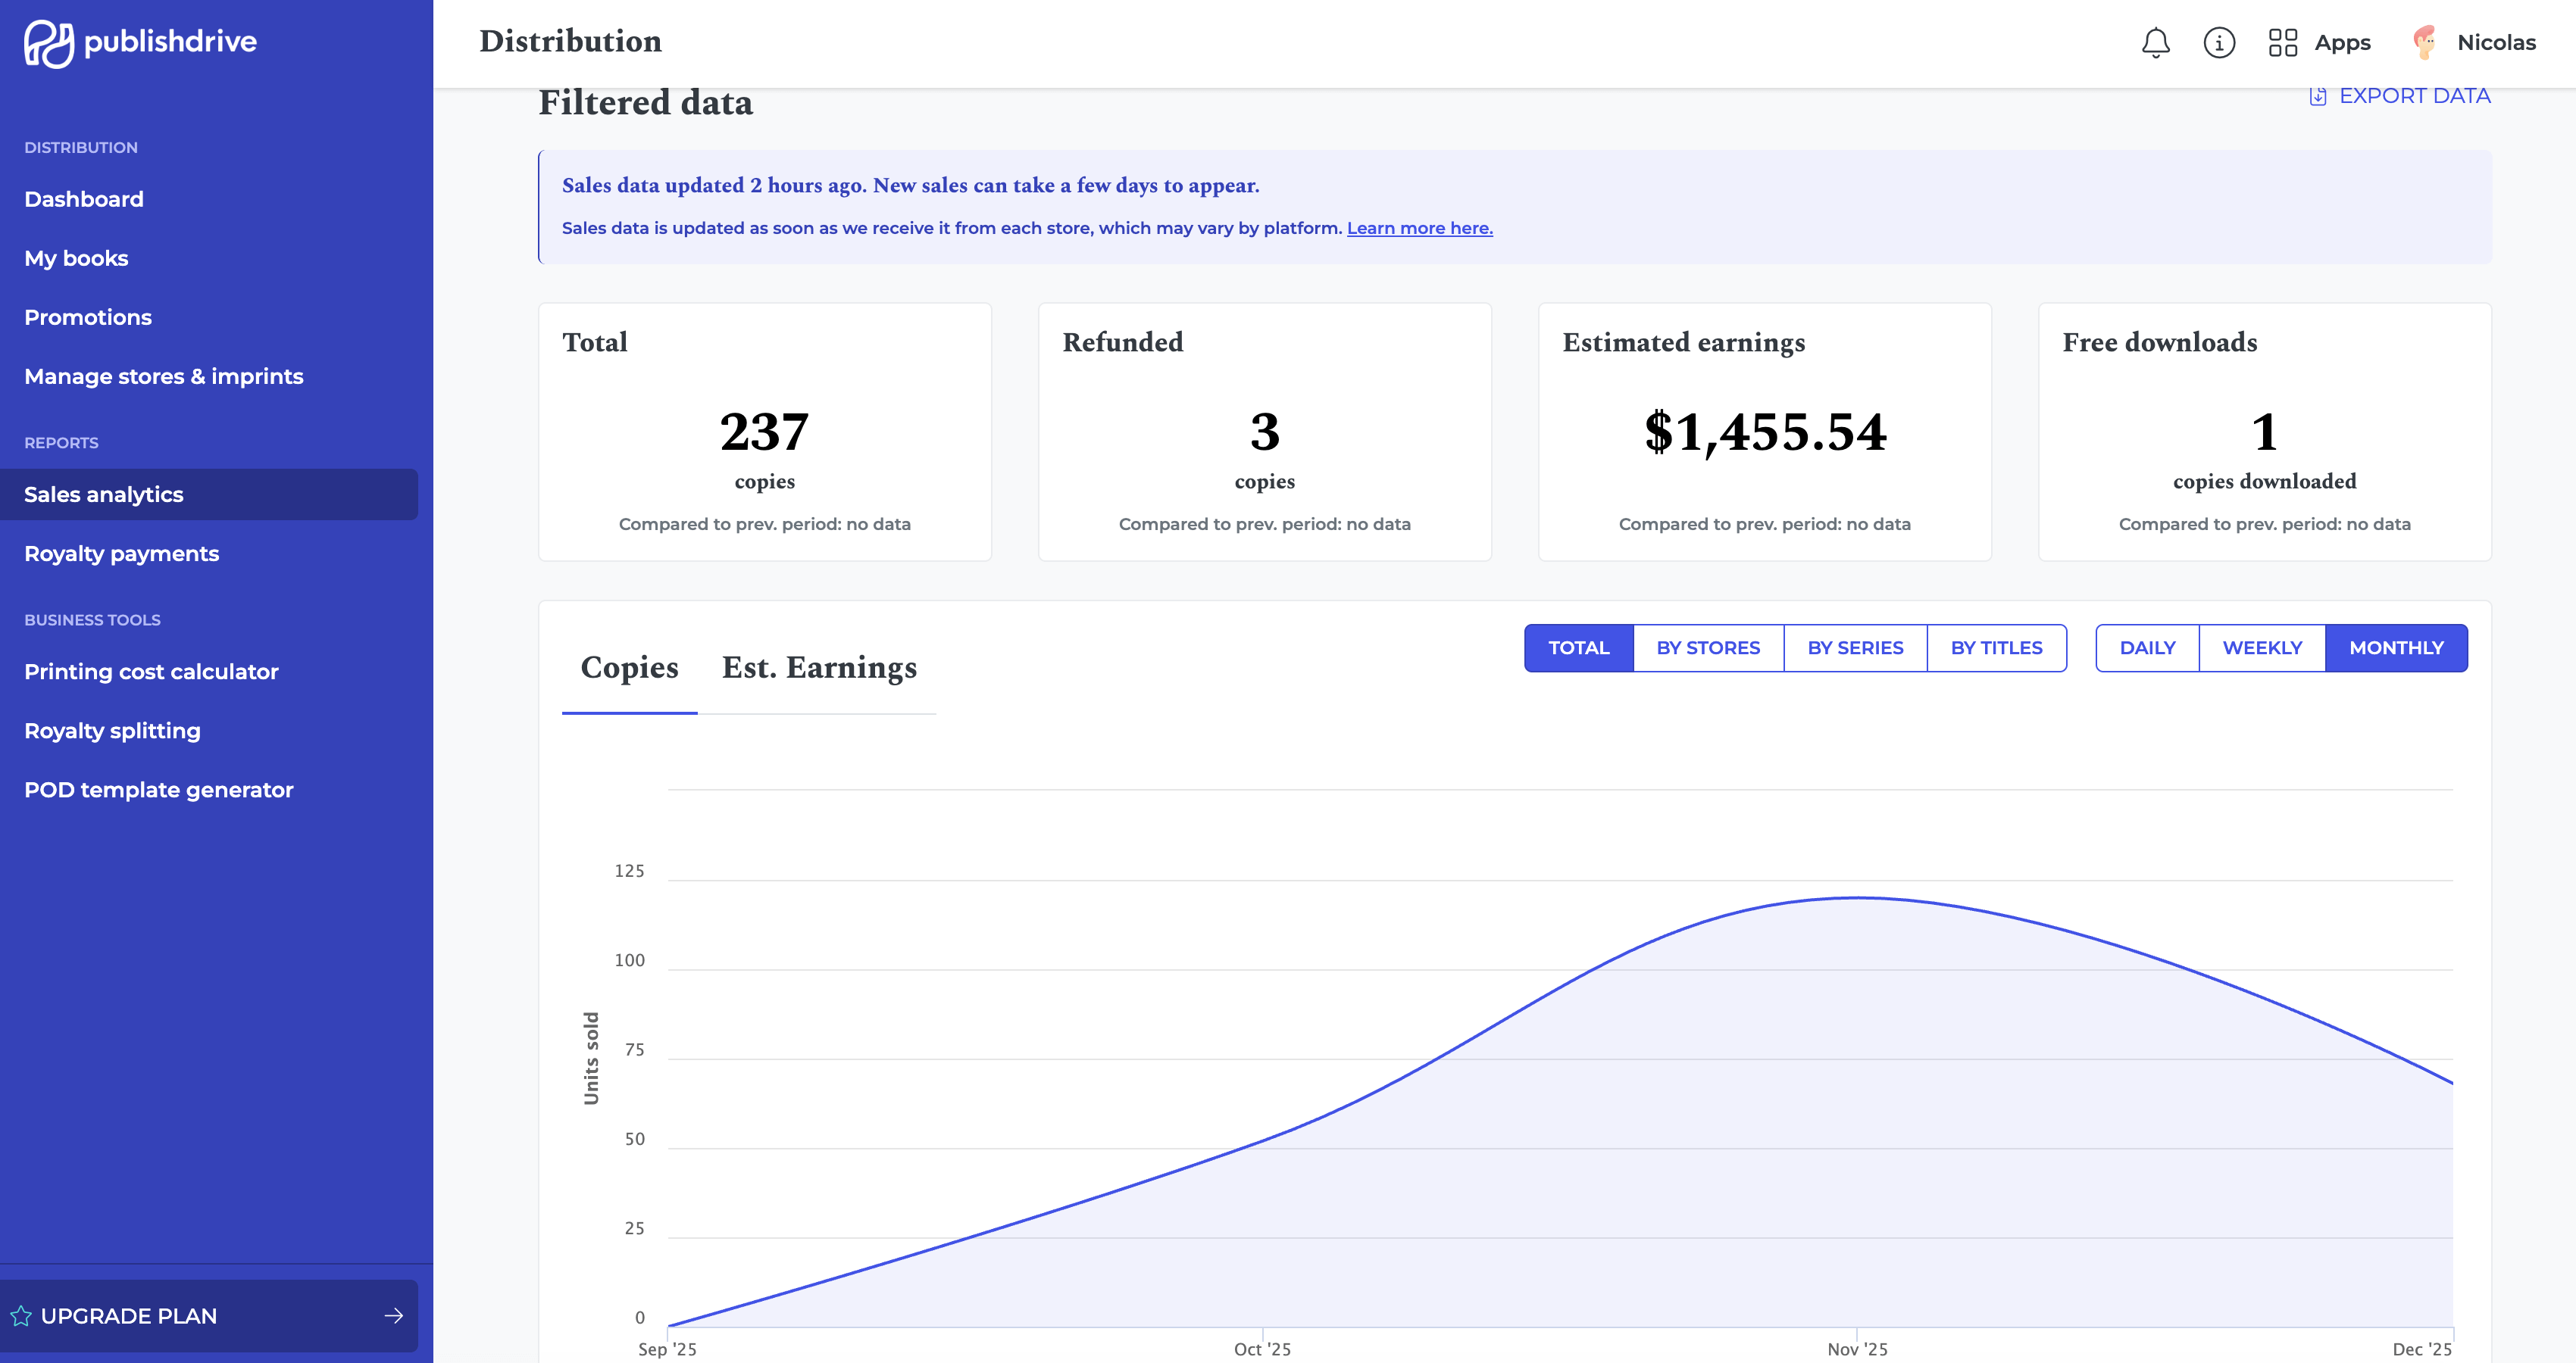Switch chart grouping to By Stores
The width and height of the screenshot is (2576, 1363).
[1708, 647]
